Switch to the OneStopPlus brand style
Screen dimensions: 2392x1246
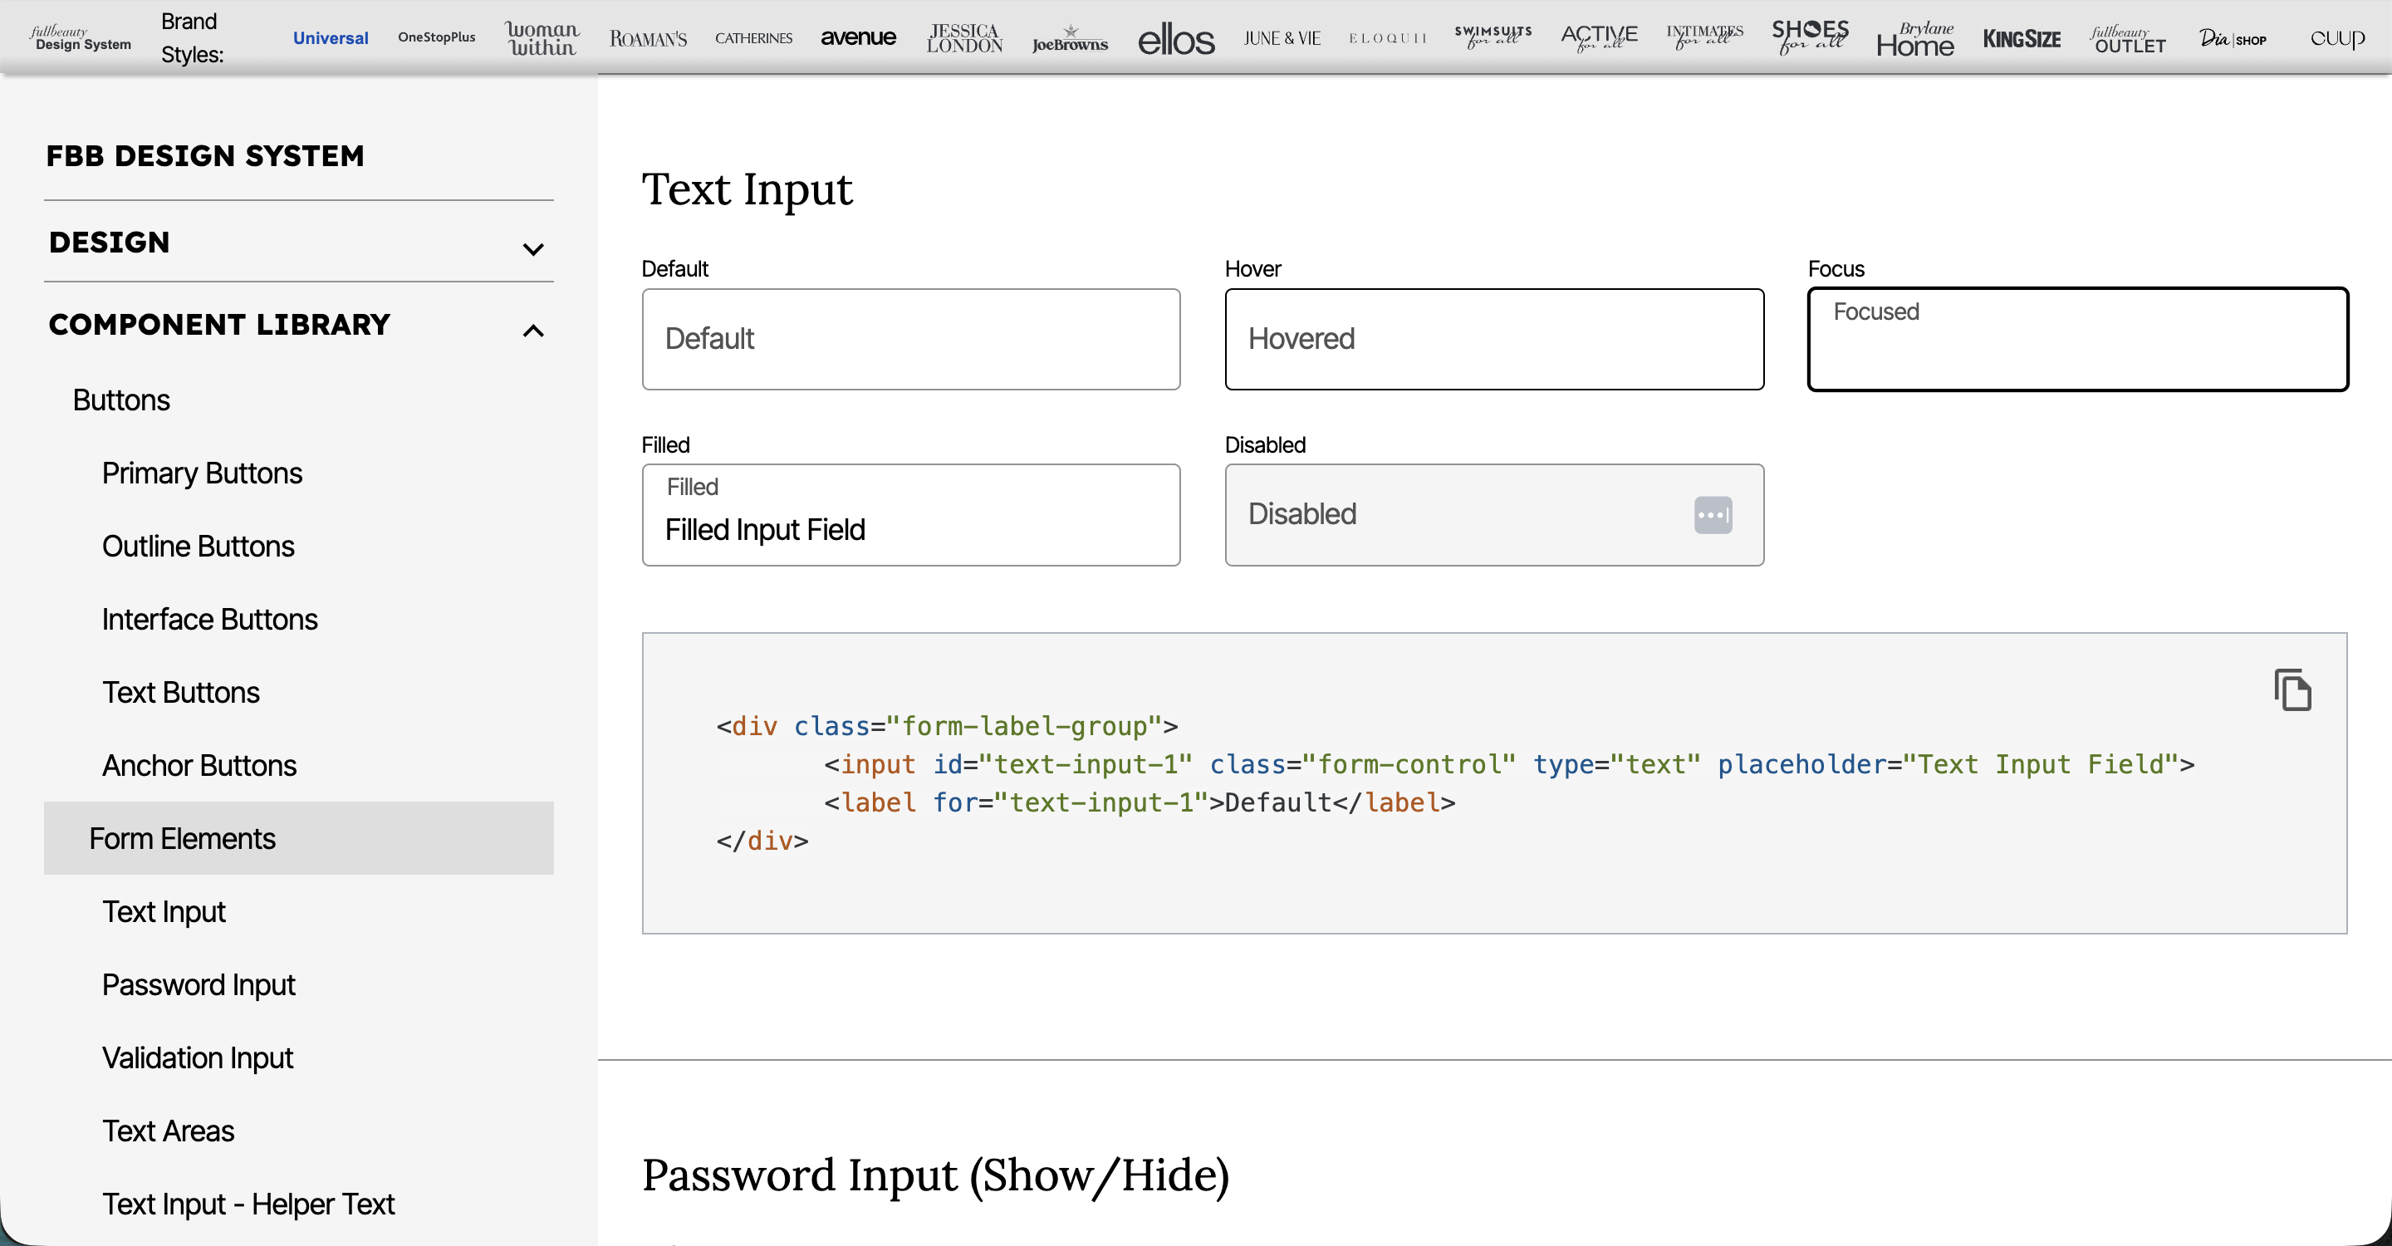pyautogui.click(x=436, y=37)
